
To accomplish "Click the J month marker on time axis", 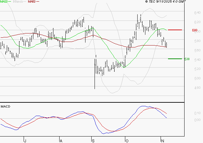I will pyautogui.click(x=25, y=141).
